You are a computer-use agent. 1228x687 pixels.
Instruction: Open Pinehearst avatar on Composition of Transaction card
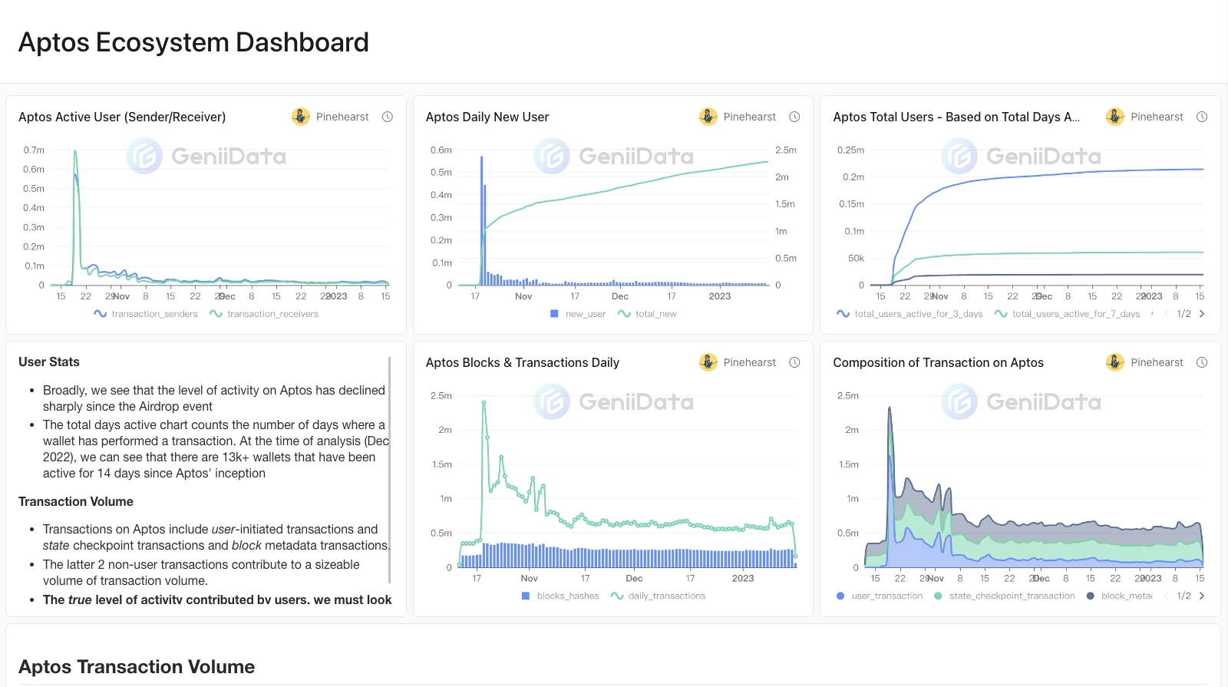point(1115,362)
